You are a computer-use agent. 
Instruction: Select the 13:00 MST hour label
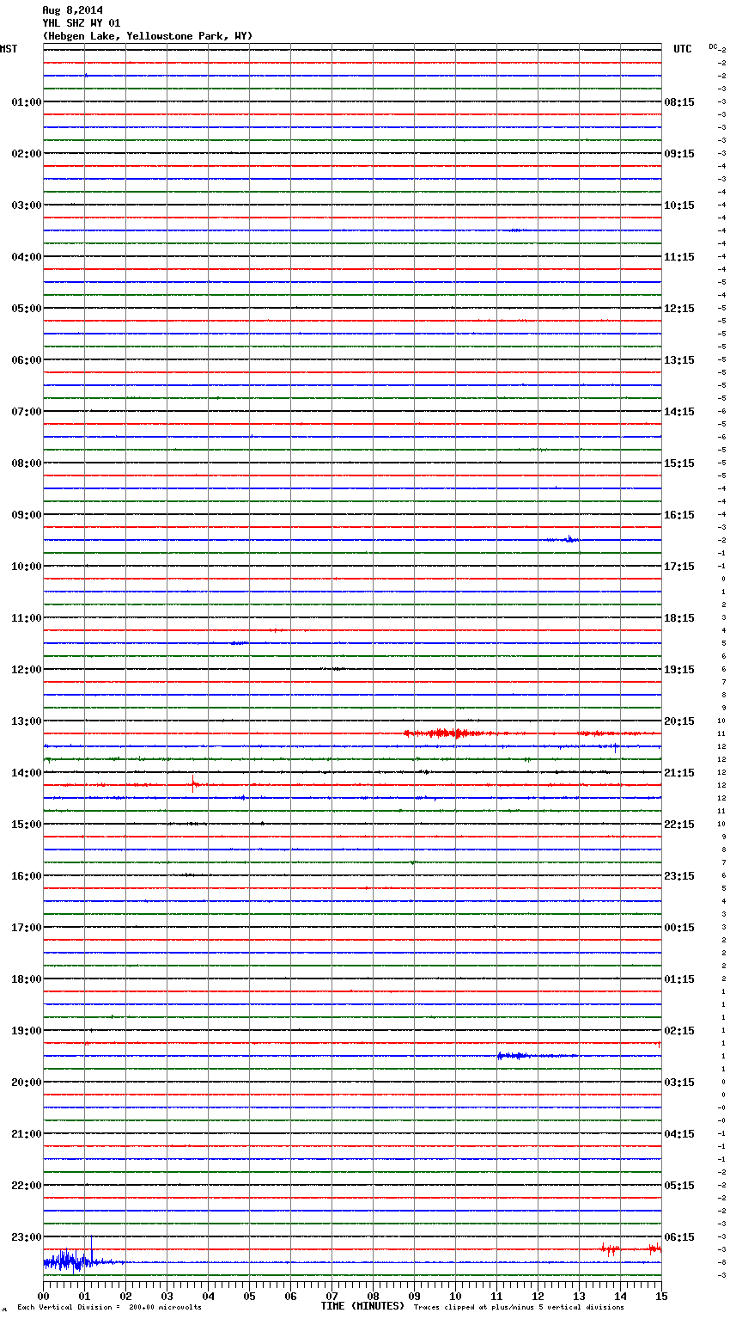(x=26, y=721)
